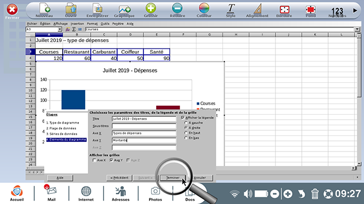Click the Terminer button
Image resolution: width=364 pixels, height=204 pixels.
click(172, 178)
